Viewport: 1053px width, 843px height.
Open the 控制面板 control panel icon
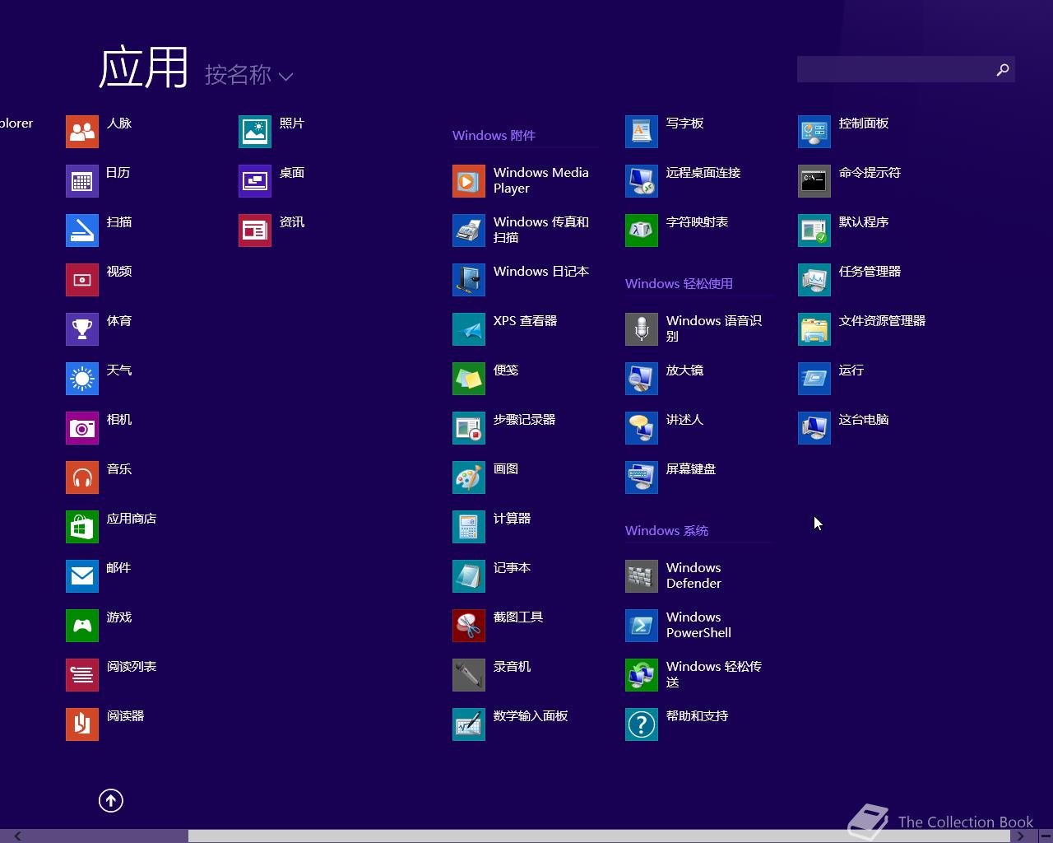tap(814, 132)
